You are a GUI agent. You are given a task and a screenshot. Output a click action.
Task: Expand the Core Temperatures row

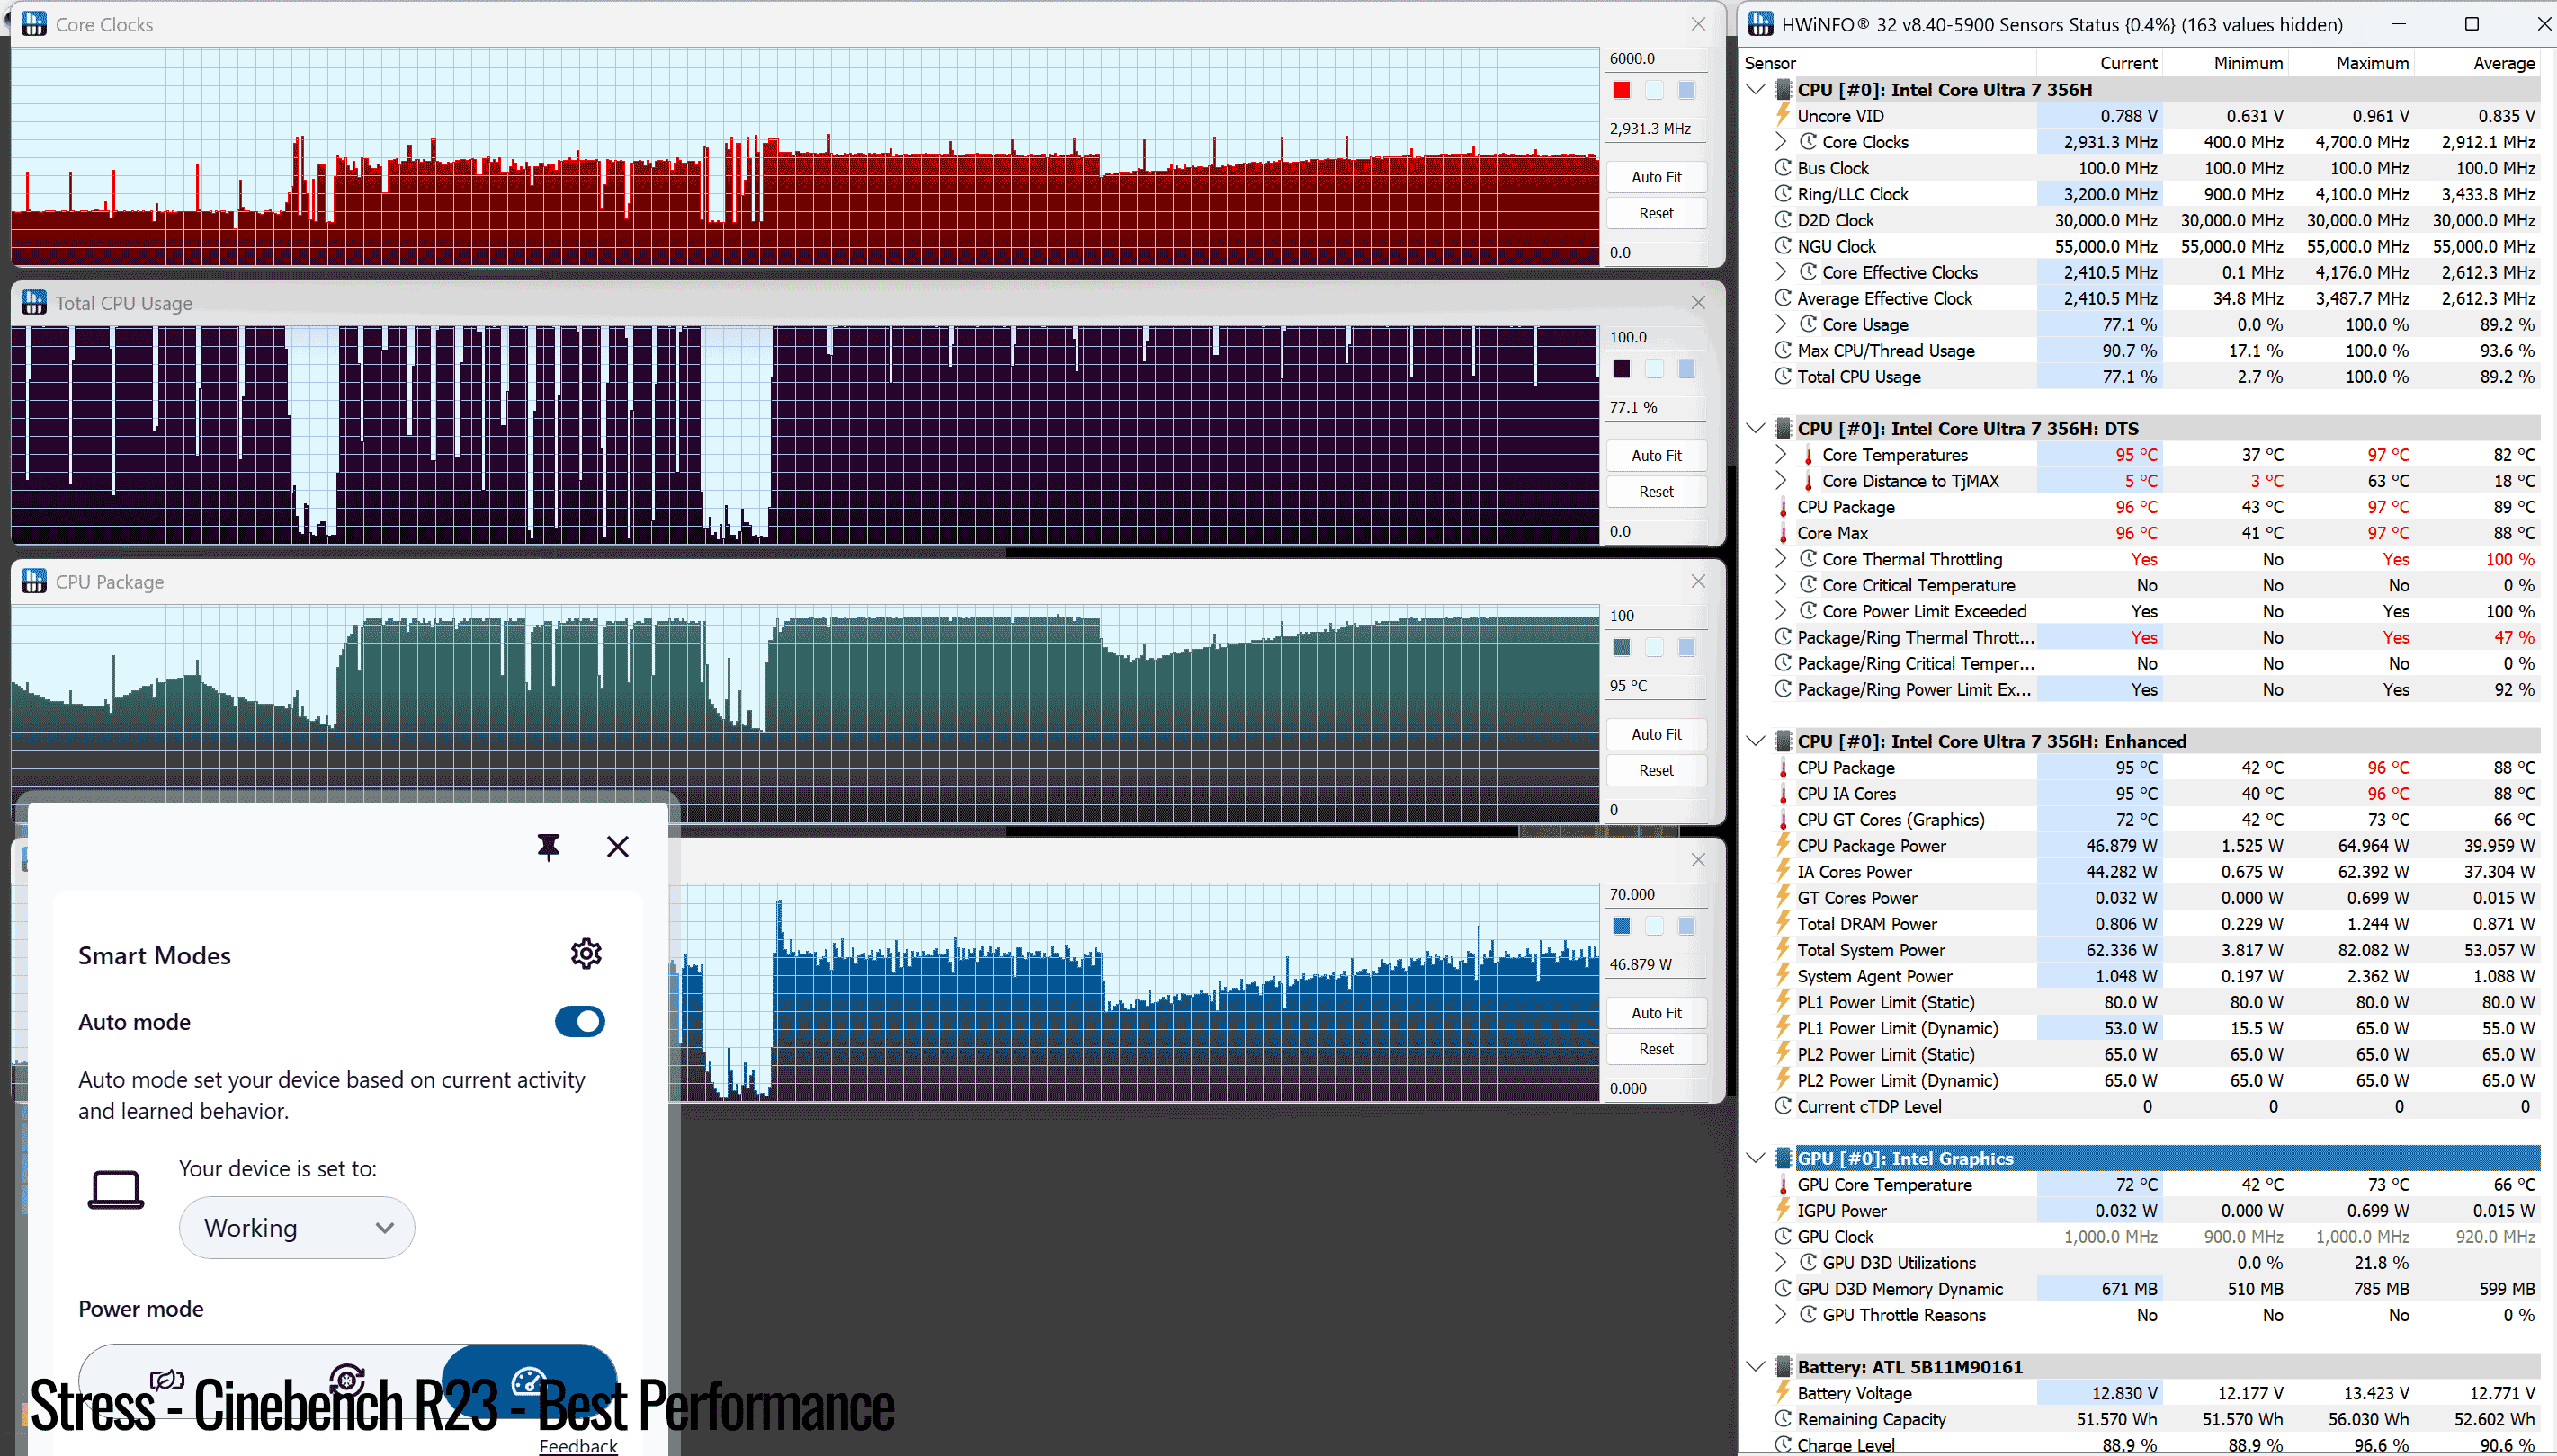[x=1781, y=454]
